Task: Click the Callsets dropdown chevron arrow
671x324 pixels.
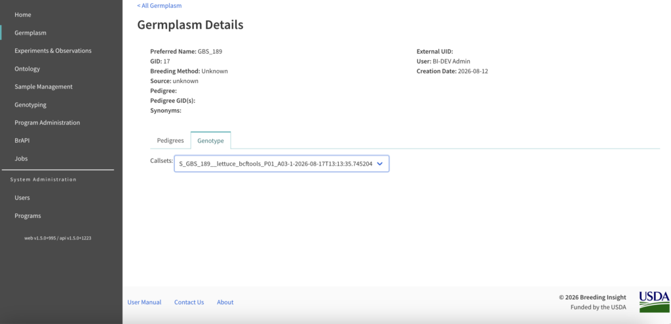Action: (379, 163)
